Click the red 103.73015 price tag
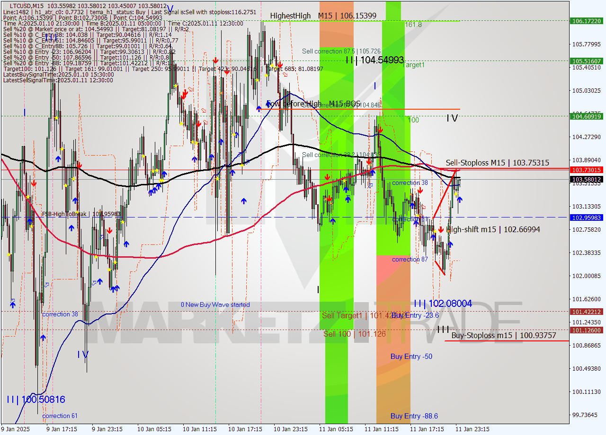Screen dimensions: 606x435 [x=587, y=170]
